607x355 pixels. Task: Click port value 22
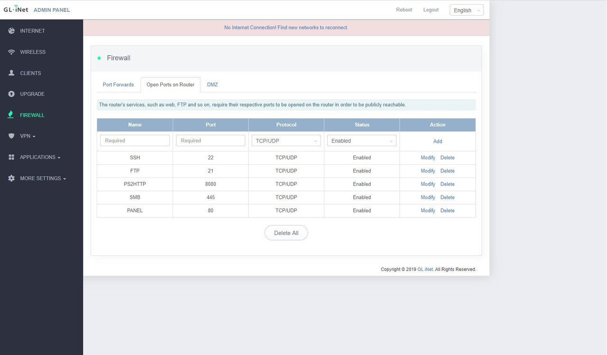(x=211, y=158)
